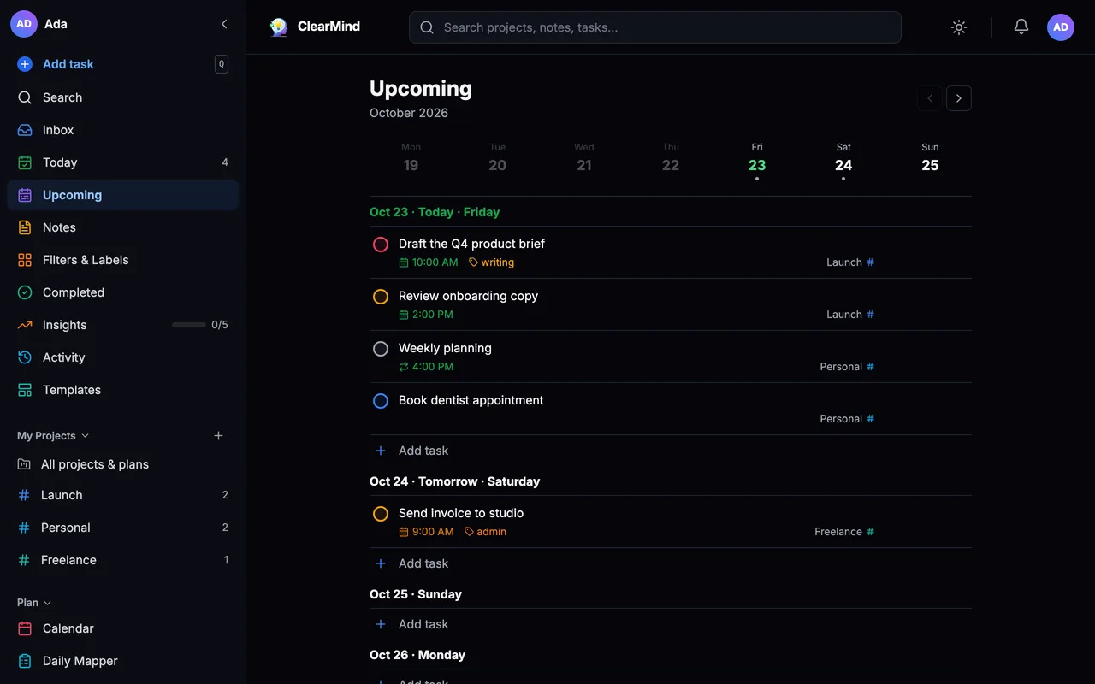The height and width of the screenshot is (684, 1095).
Task: Focus the search projects, notes, tasks field
Action: coord(655,27)
